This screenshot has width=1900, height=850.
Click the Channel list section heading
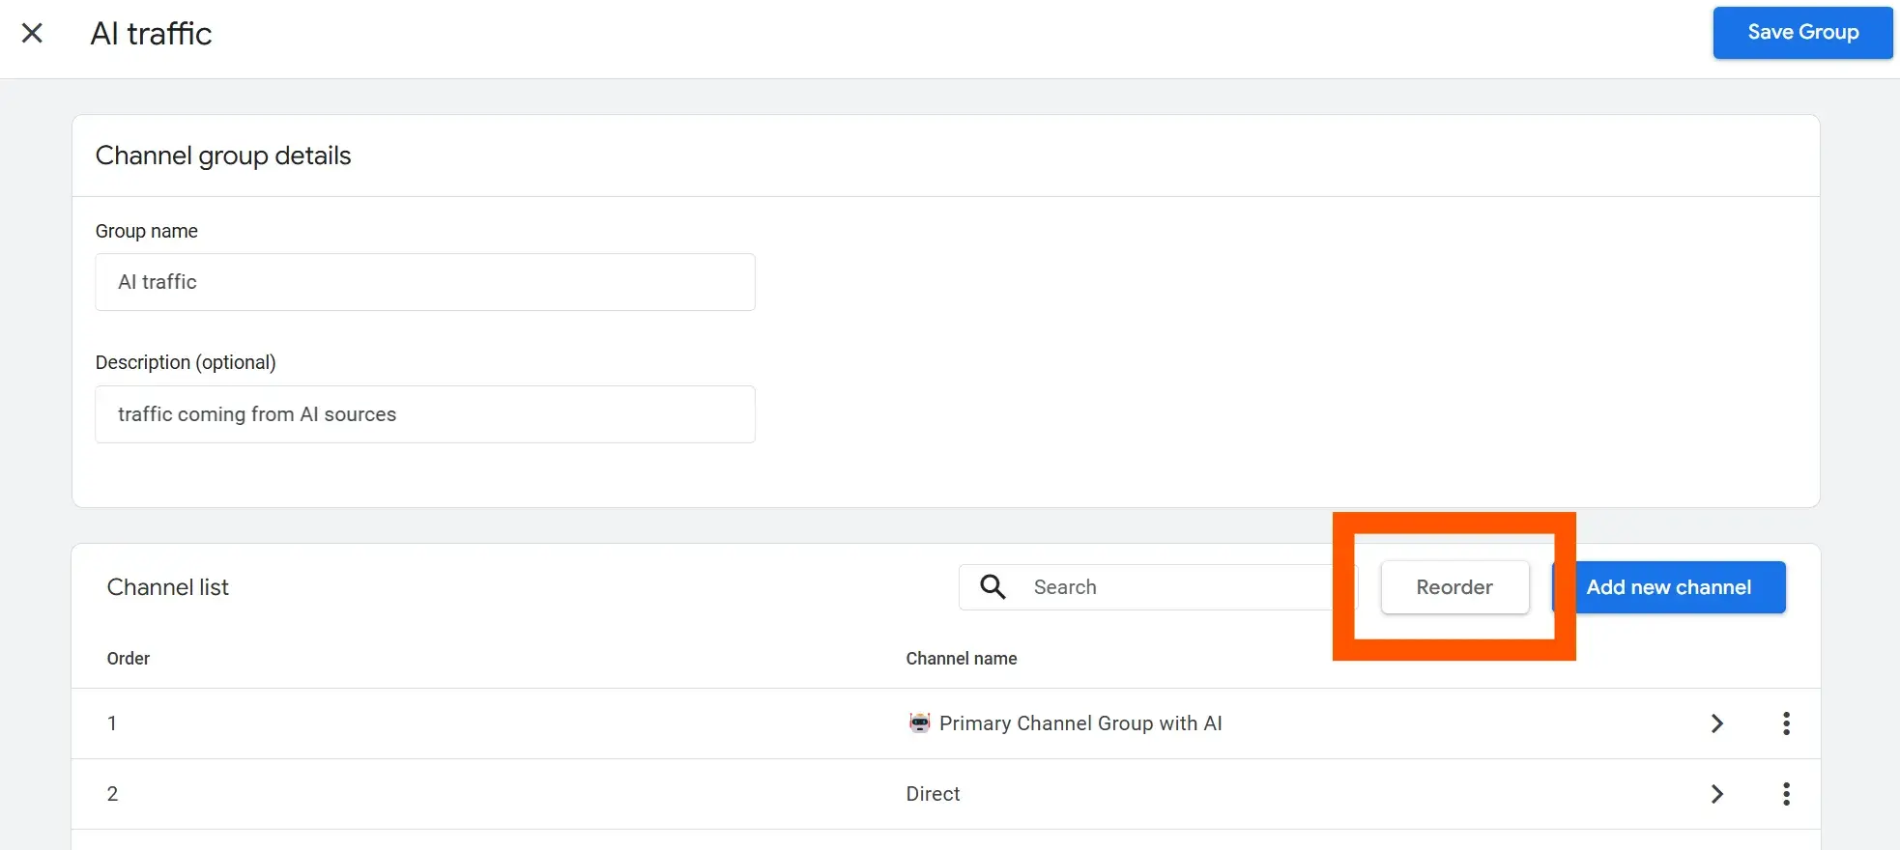168,587
